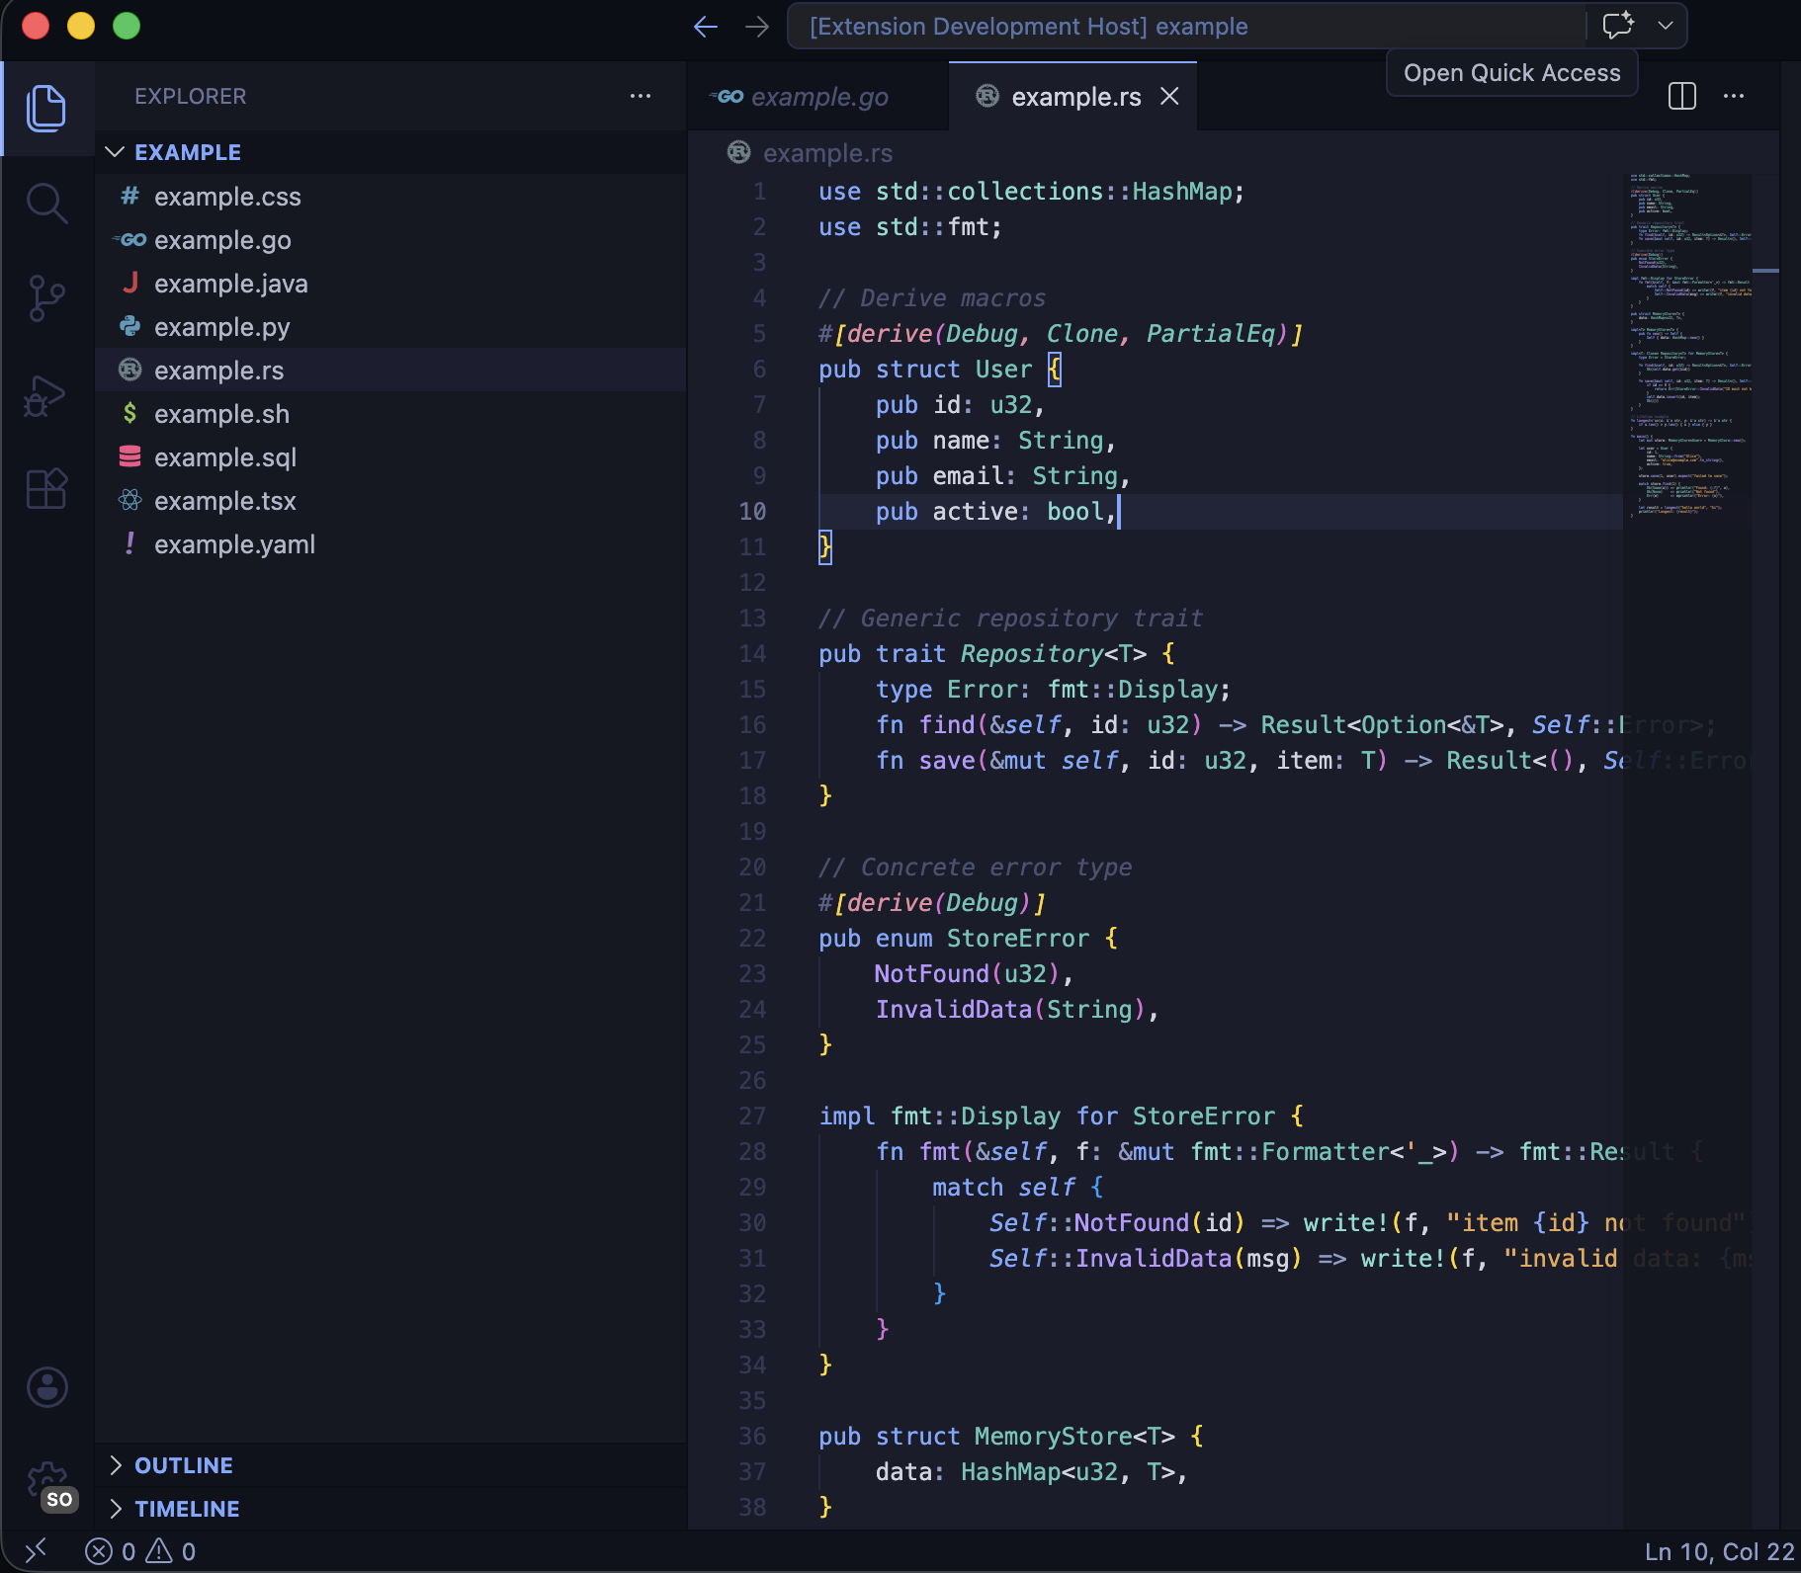Click the 'match self' keyword on line 29
Image resolution: width=1801 pixels, height=1573 pixels.
[x=1004, y=1188]
